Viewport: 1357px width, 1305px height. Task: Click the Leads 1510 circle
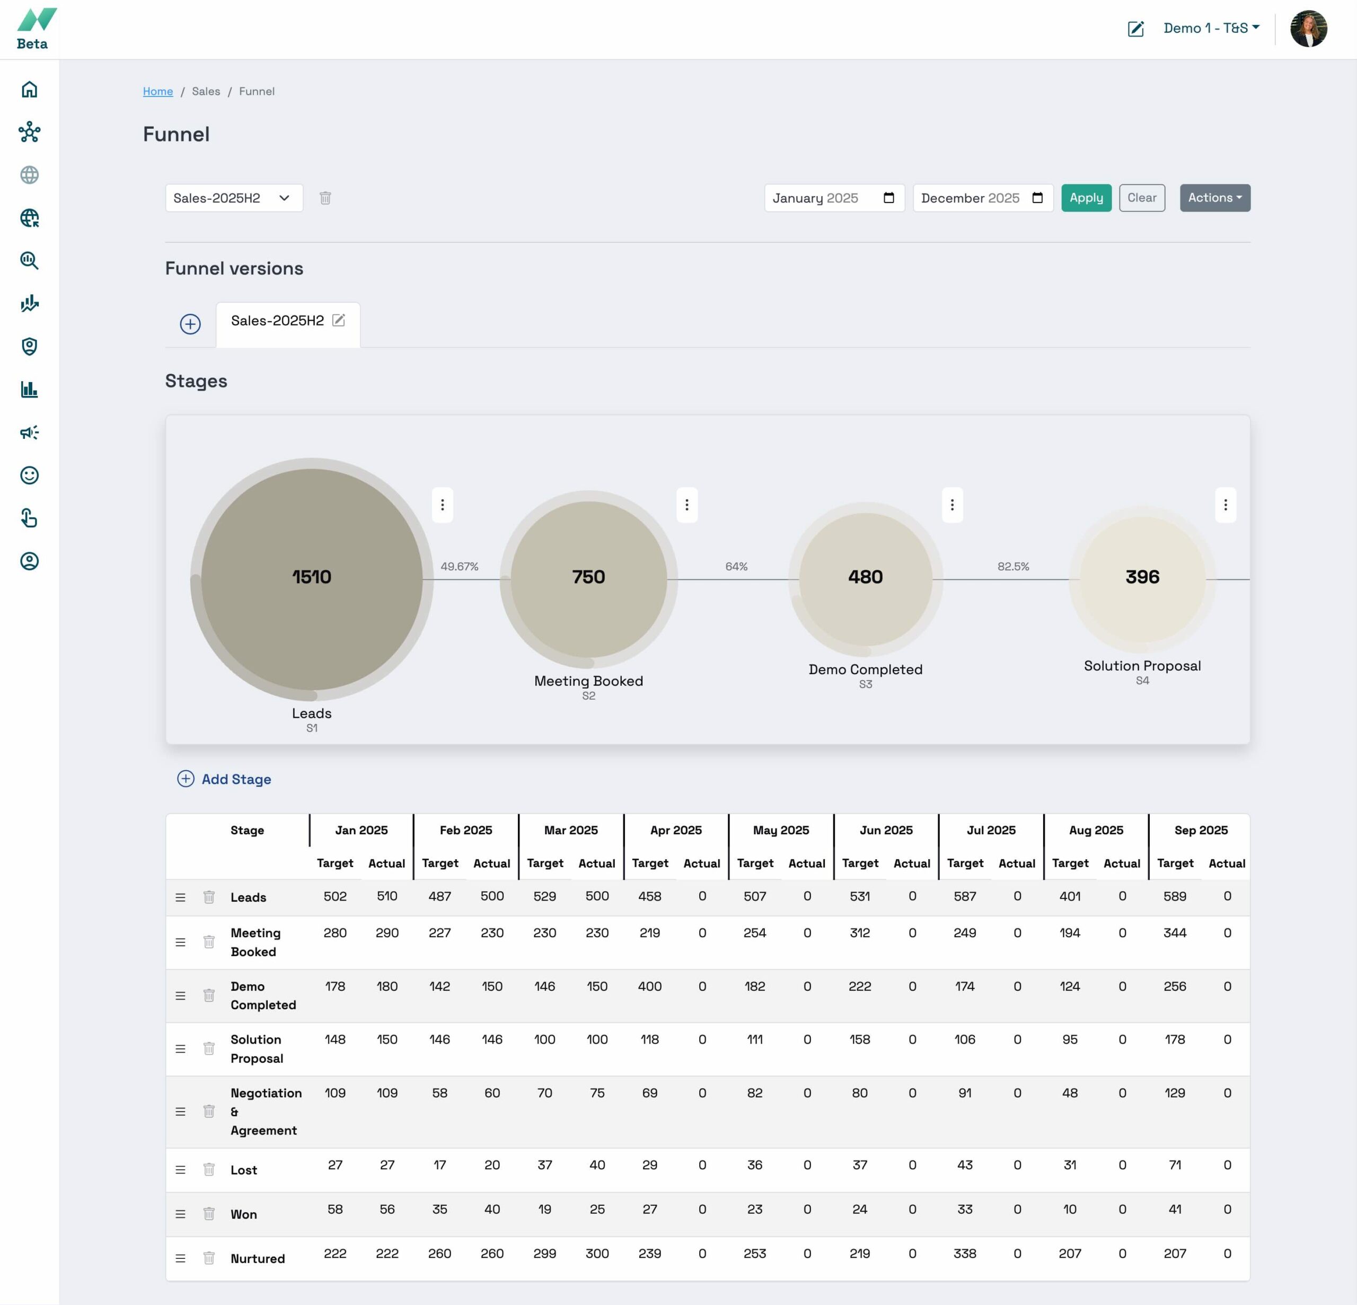[312, 577]
